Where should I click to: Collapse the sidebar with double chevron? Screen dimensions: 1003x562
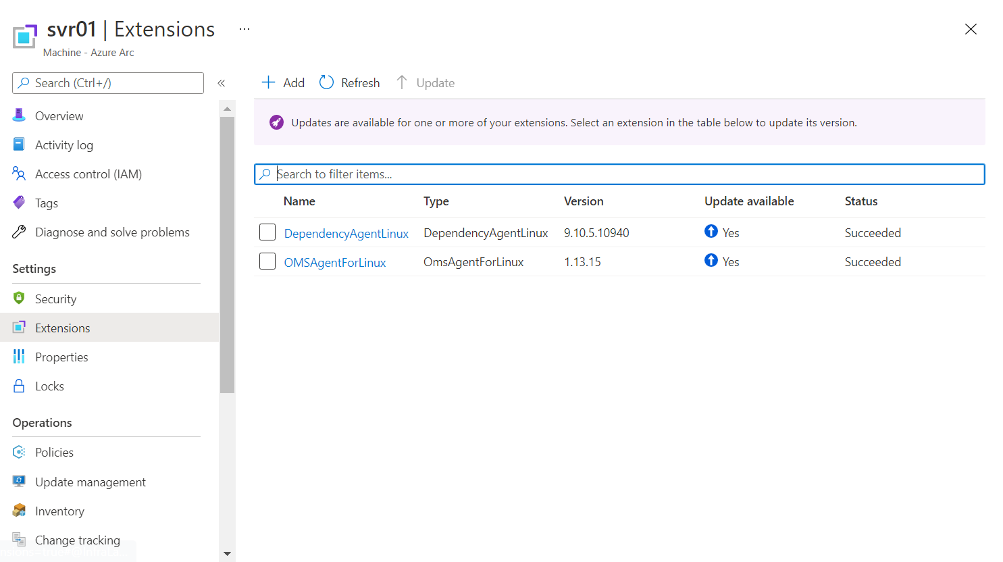[x=221, y=83]
